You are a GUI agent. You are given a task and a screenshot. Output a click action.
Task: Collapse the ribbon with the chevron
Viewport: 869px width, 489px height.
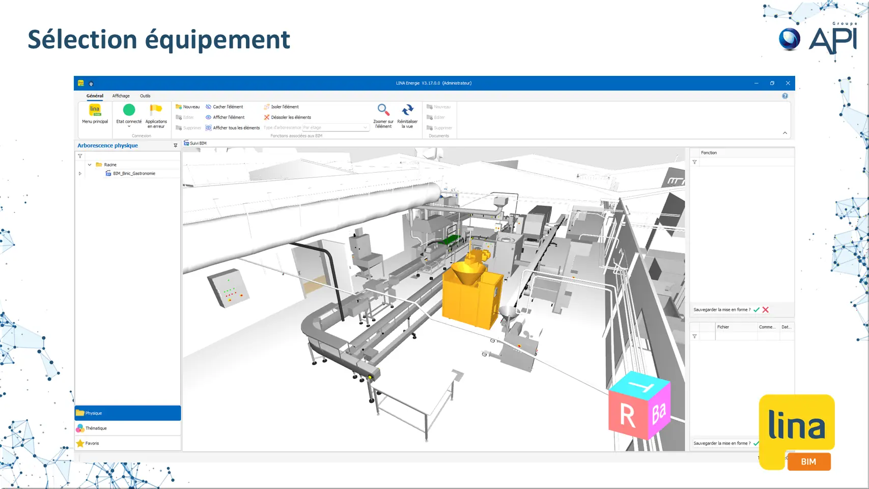click(x=785, y=133)
